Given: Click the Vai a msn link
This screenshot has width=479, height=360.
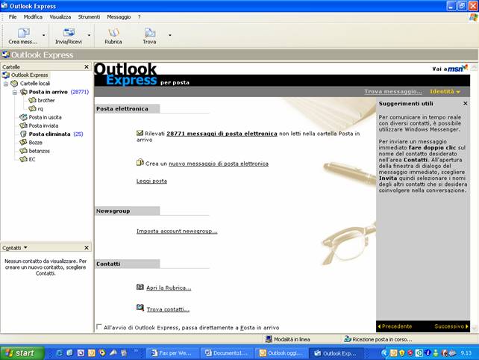Looking at the screenshot, I should (450, 69).
